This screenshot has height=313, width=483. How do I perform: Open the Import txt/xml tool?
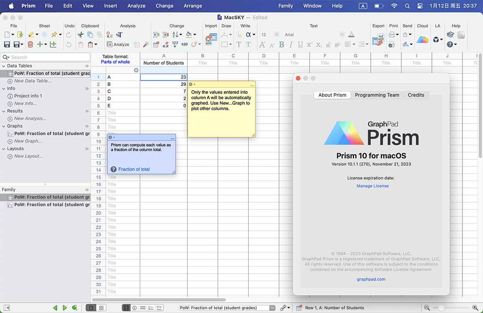pos(211,39)
